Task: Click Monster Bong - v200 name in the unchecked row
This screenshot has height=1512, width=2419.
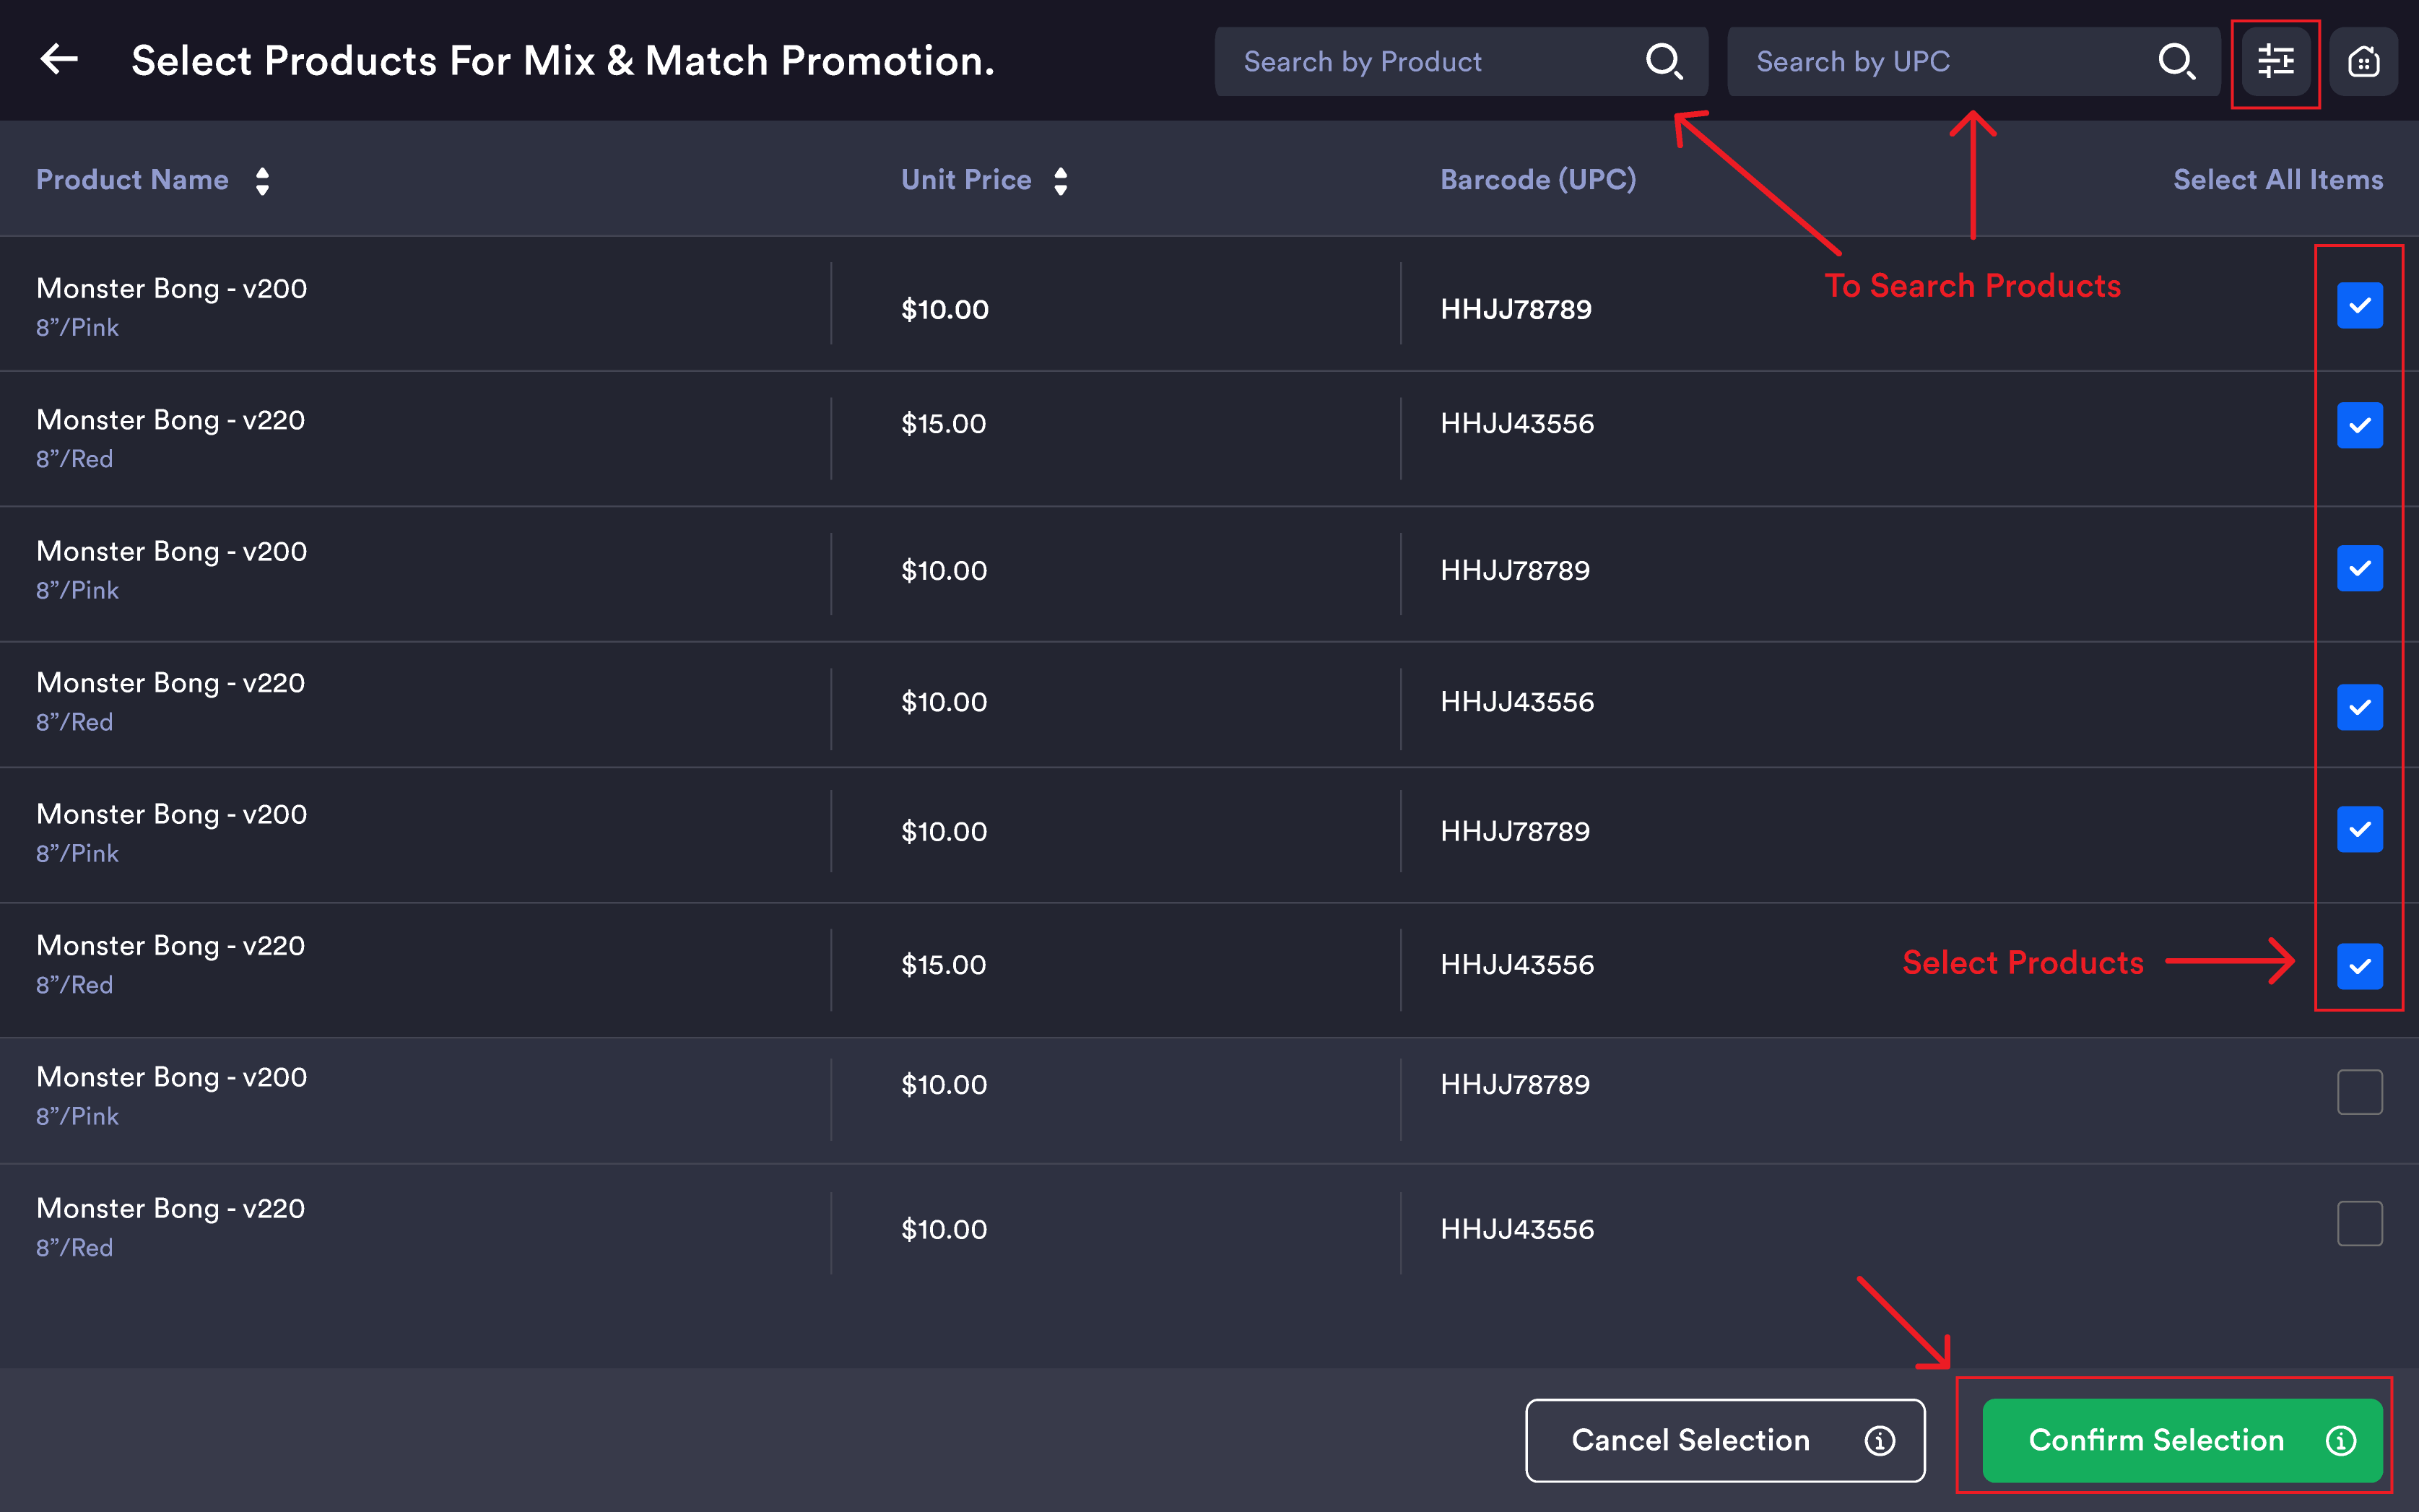Action: pos(172,1077)
